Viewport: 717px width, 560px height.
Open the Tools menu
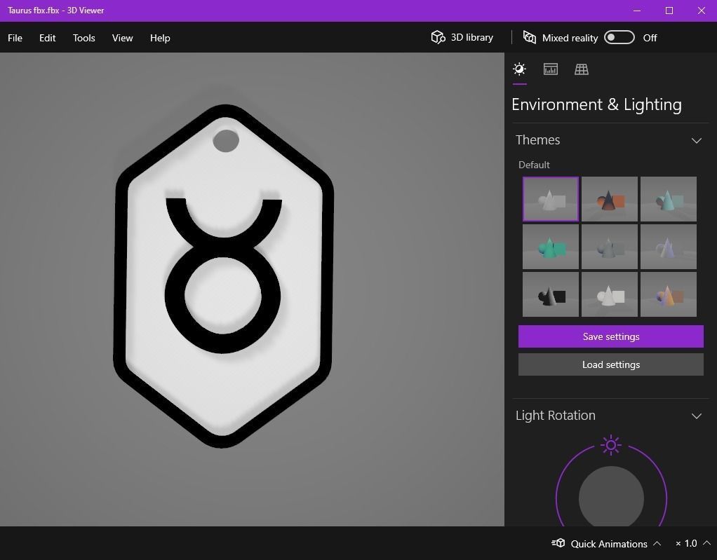click(x=83, y=38)
